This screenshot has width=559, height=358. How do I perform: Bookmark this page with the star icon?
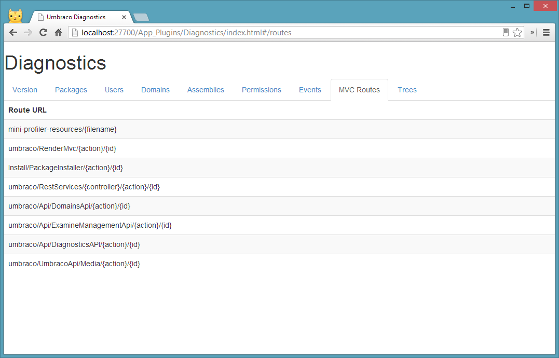click(517, 32)
